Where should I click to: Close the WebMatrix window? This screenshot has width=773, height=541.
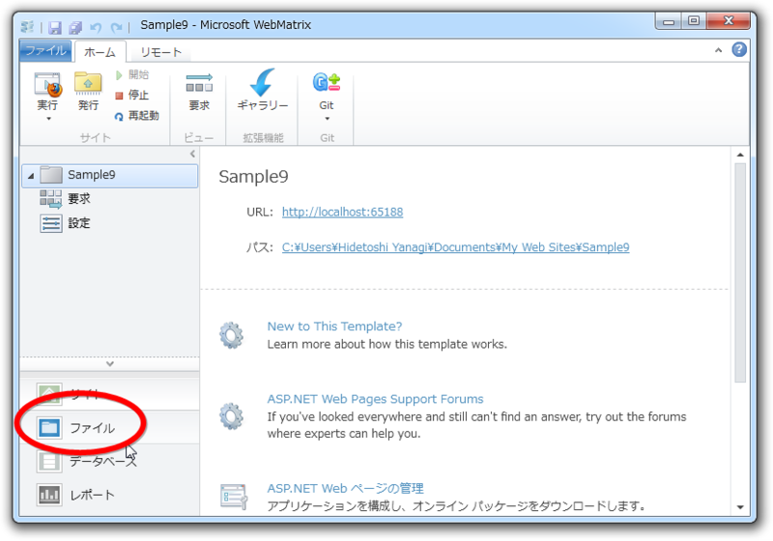click(x=729, y=21)
